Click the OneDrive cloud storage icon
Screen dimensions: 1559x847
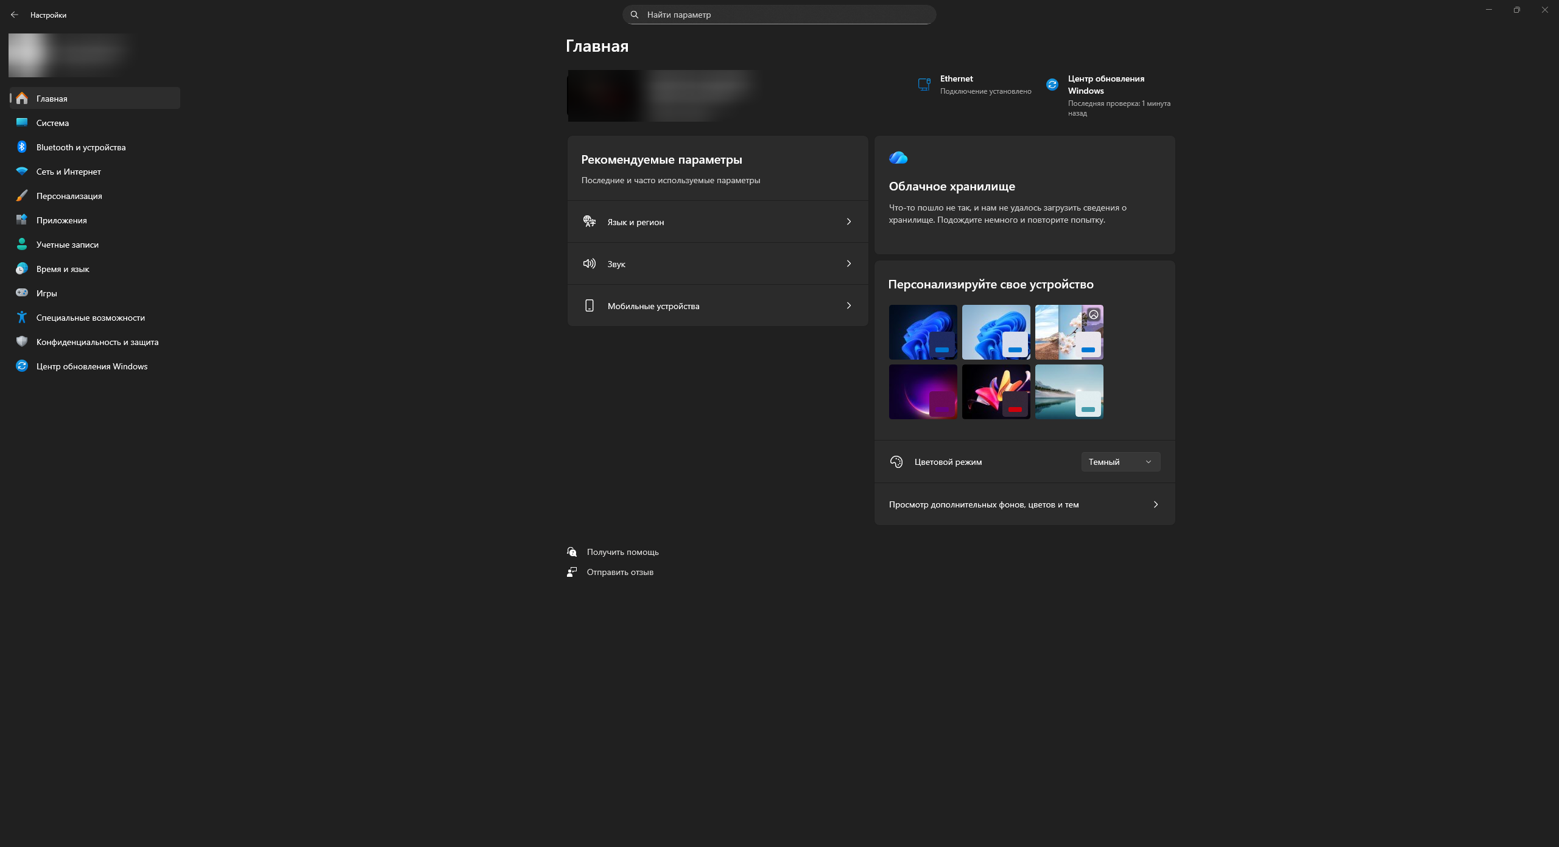coord(898,158)
